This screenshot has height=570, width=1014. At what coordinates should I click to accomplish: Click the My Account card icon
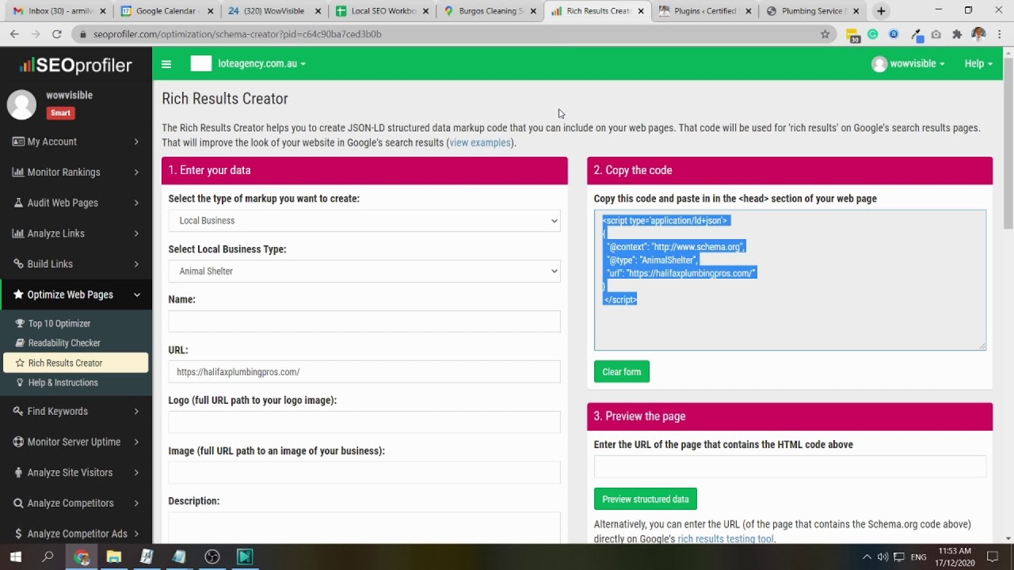point(18,142)
